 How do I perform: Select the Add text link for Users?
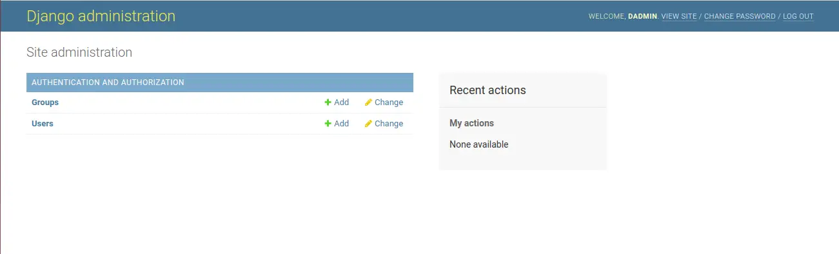341,124
